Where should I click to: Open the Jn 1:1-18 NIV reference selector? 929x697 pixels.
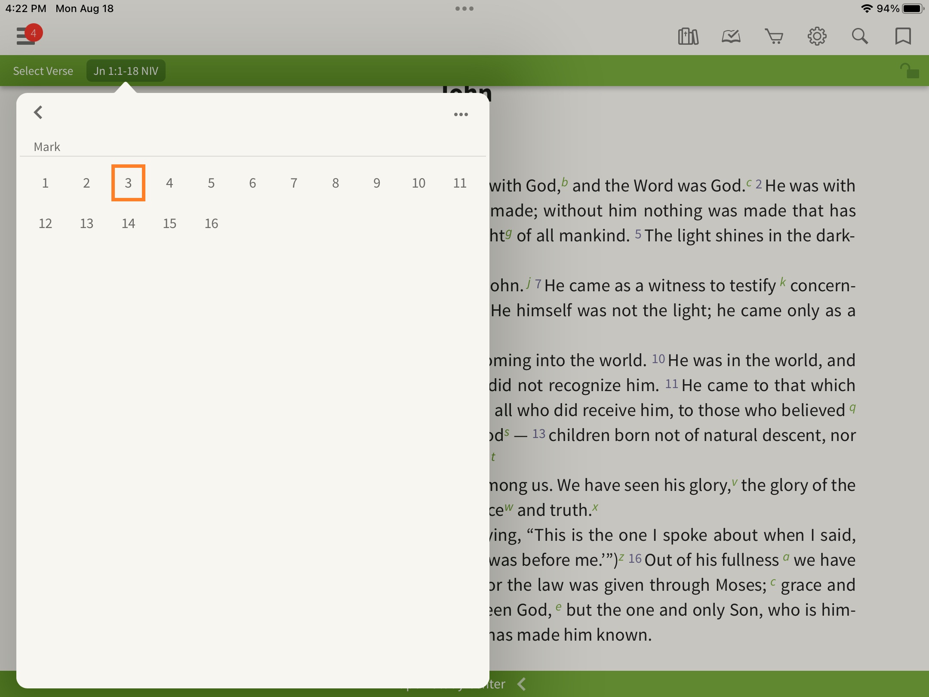tap(126, 71)
